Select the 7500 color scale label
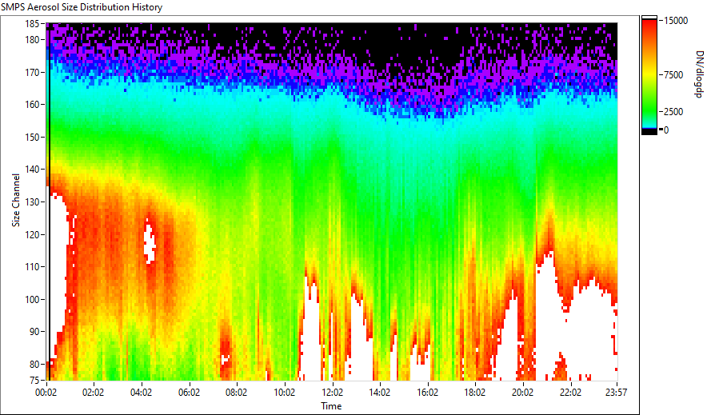This screenshot has width=707, height=415. [673, 75]
